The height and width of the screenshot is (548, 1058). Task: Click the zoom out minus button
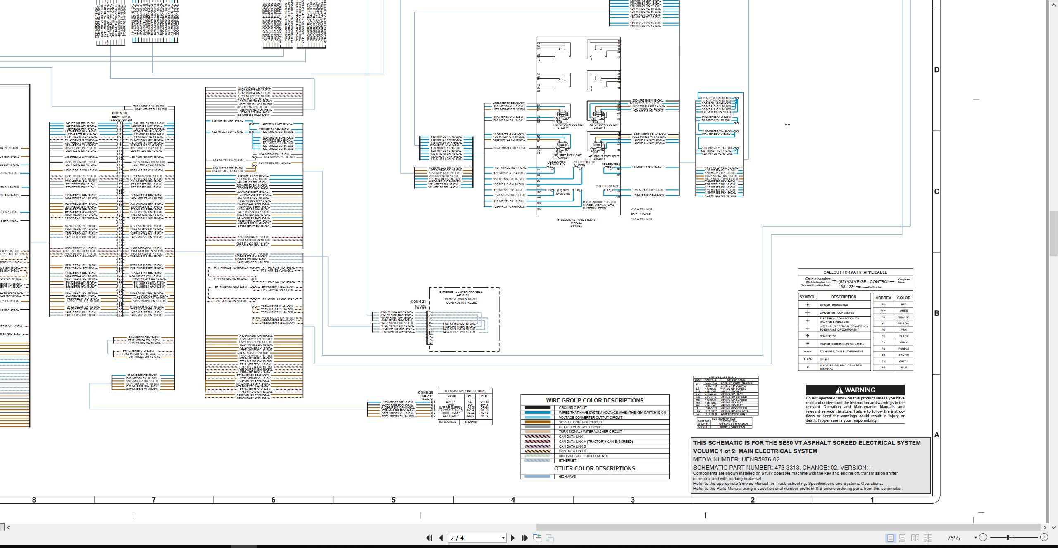[x=983, y=537]
